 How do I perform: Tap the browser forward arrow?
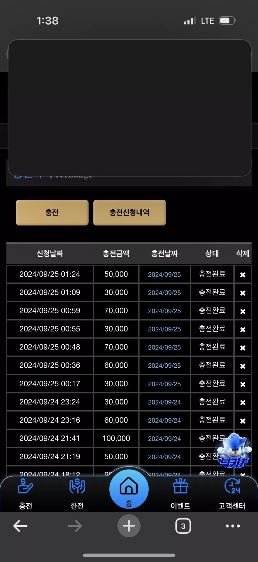pos(75,526)
